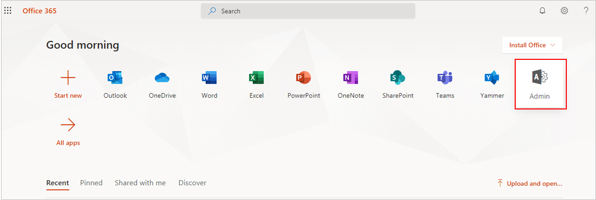Viewport: 596px width, 200px height.
Task: Launch SharePoint app
Action: [x=398, y=84]
